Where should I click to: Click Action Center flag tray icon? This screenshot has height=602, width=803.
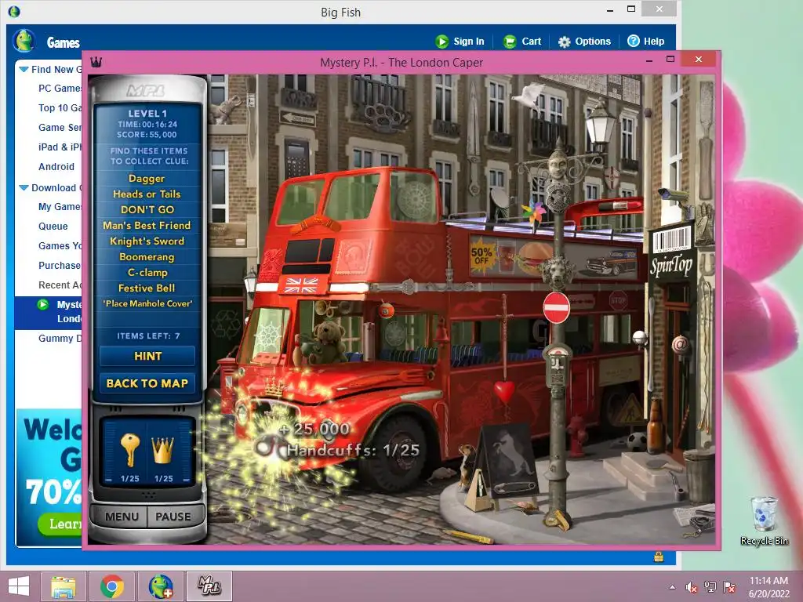pyautogui.click(x=729, y=587)
